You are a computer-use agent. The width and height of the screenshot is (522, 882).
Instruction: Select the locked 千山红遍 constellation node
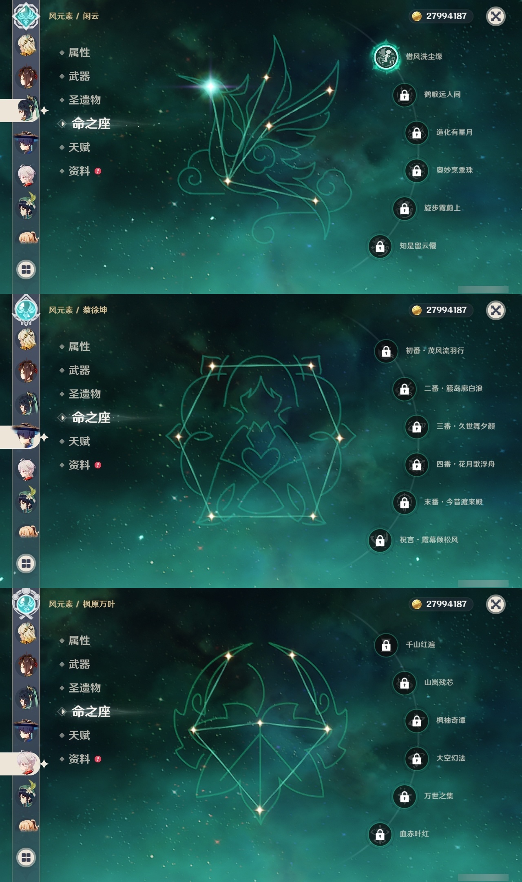click(x=386, y=645)
